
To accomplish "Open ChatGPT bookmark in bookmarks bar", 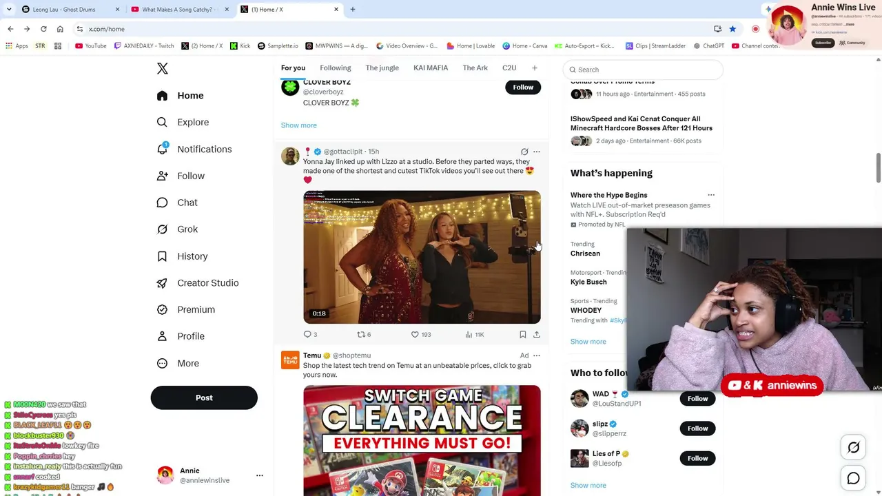I will [709, 46].
